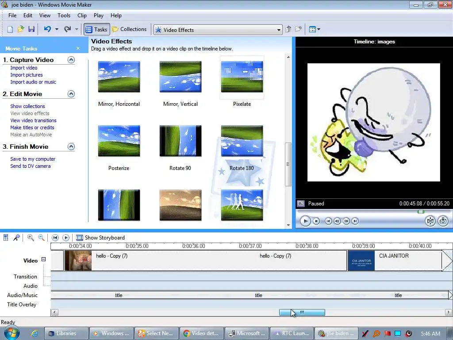
Task: Open the Redo history dropdown arrow
Action: point(77,29)
